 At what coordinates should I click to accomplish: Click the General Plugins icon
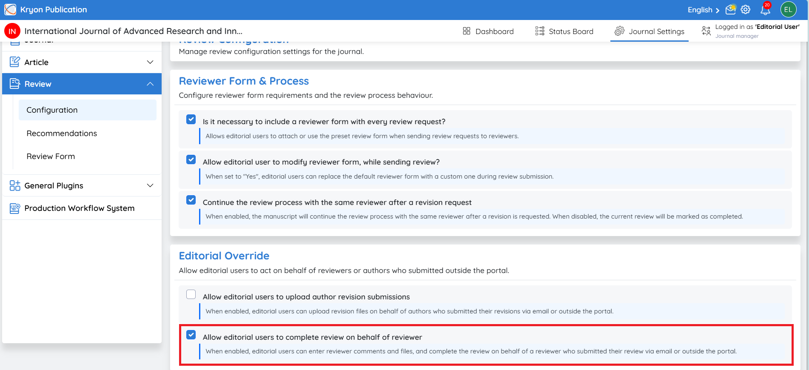click(15, 185)
